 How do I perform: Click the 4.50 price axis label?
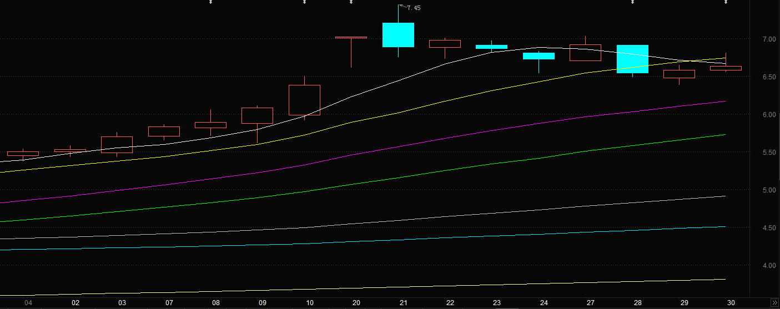tap(769, 228)
